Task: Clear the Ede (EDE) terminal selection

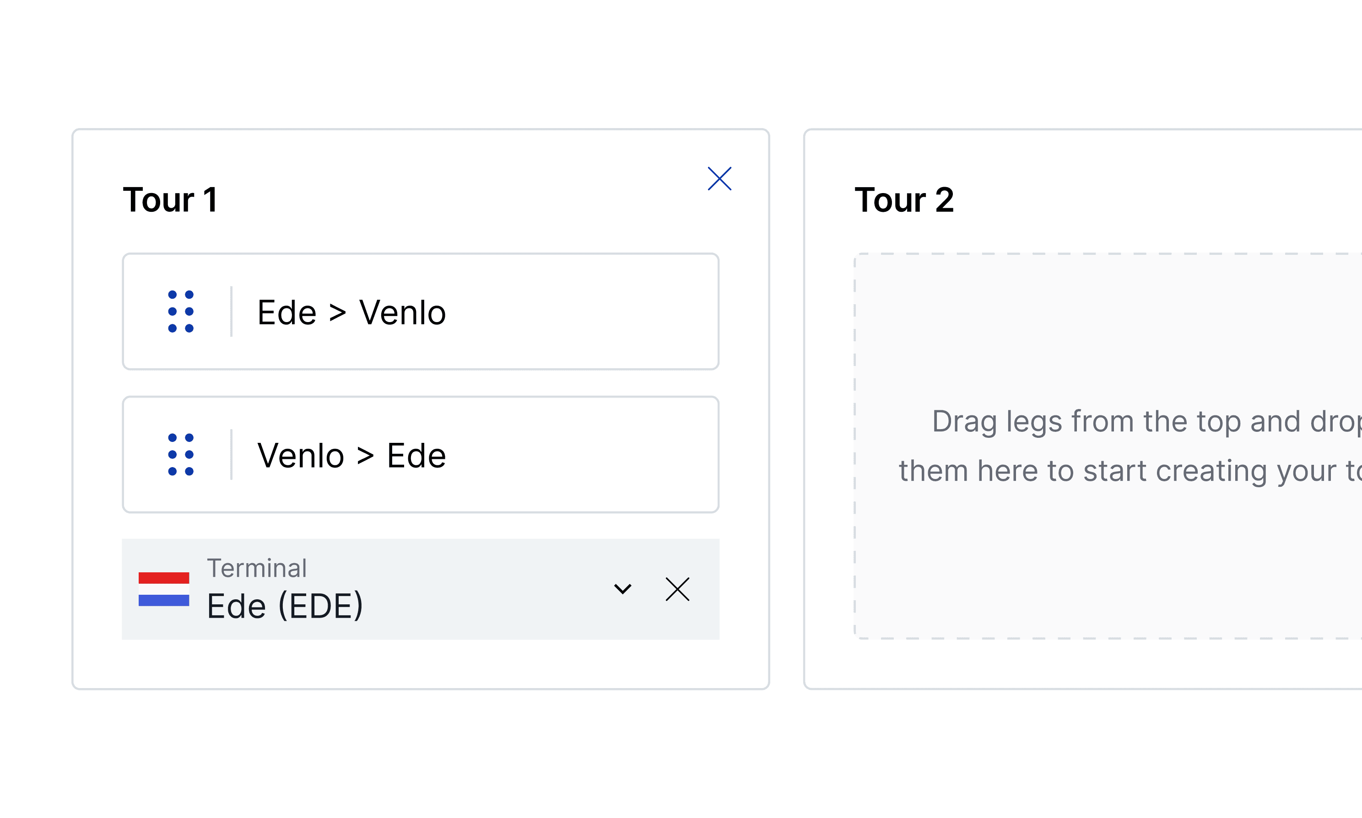Action: 677,589
